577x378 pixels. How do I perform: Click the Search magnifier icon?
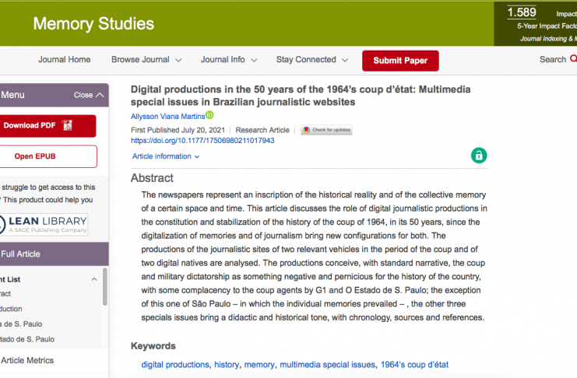[x=573, y=60]
